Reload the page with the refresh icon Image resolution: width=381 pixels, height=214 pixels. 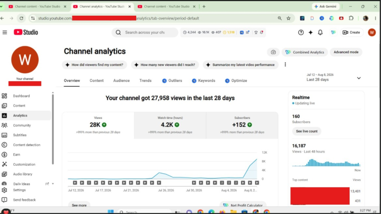[x=21, y=18]
